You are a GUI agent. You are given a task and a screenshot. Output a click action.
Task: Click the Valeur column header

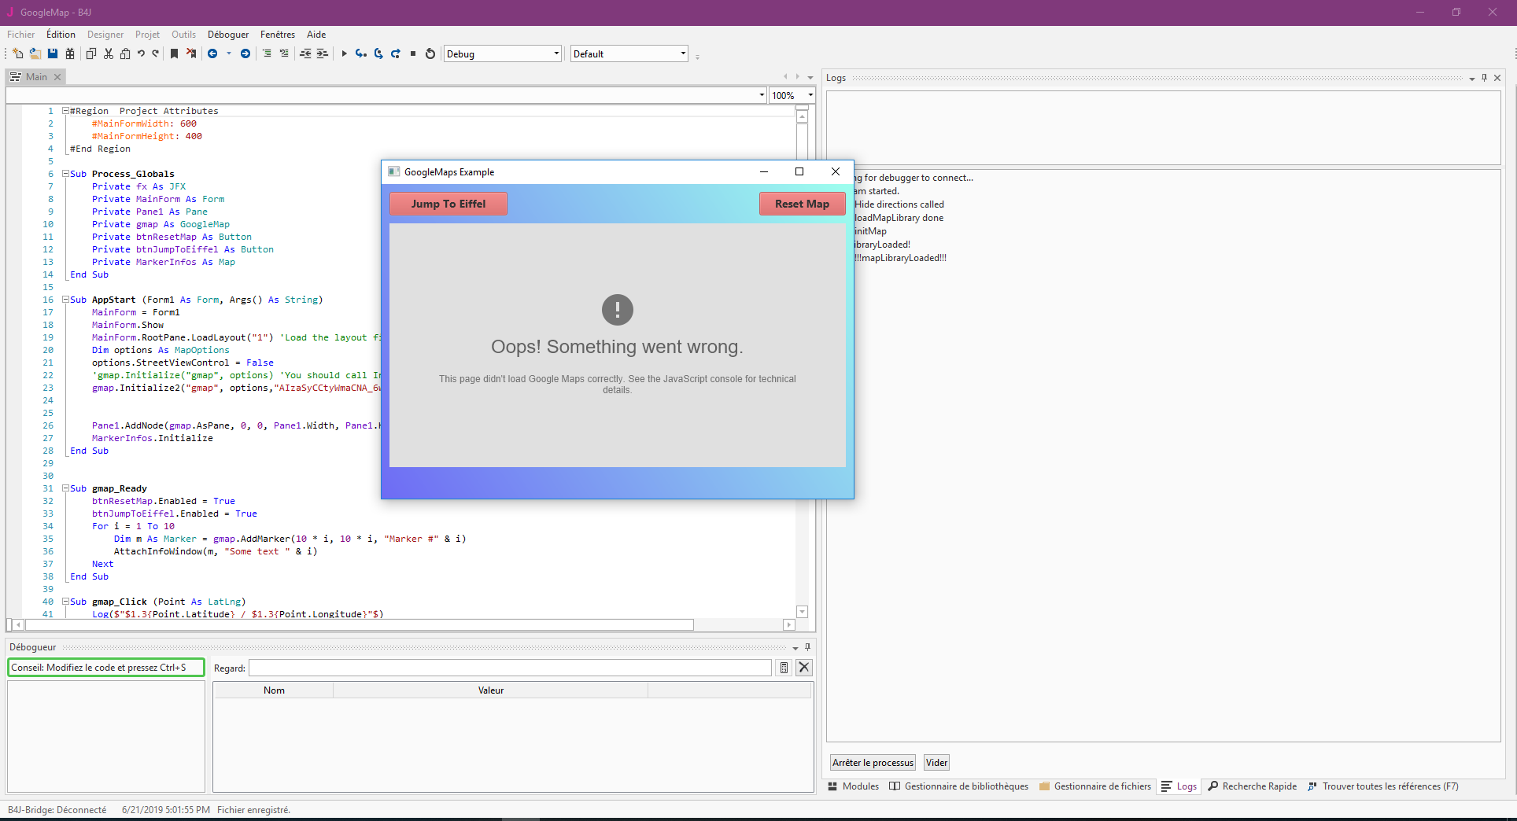point(491,690)
